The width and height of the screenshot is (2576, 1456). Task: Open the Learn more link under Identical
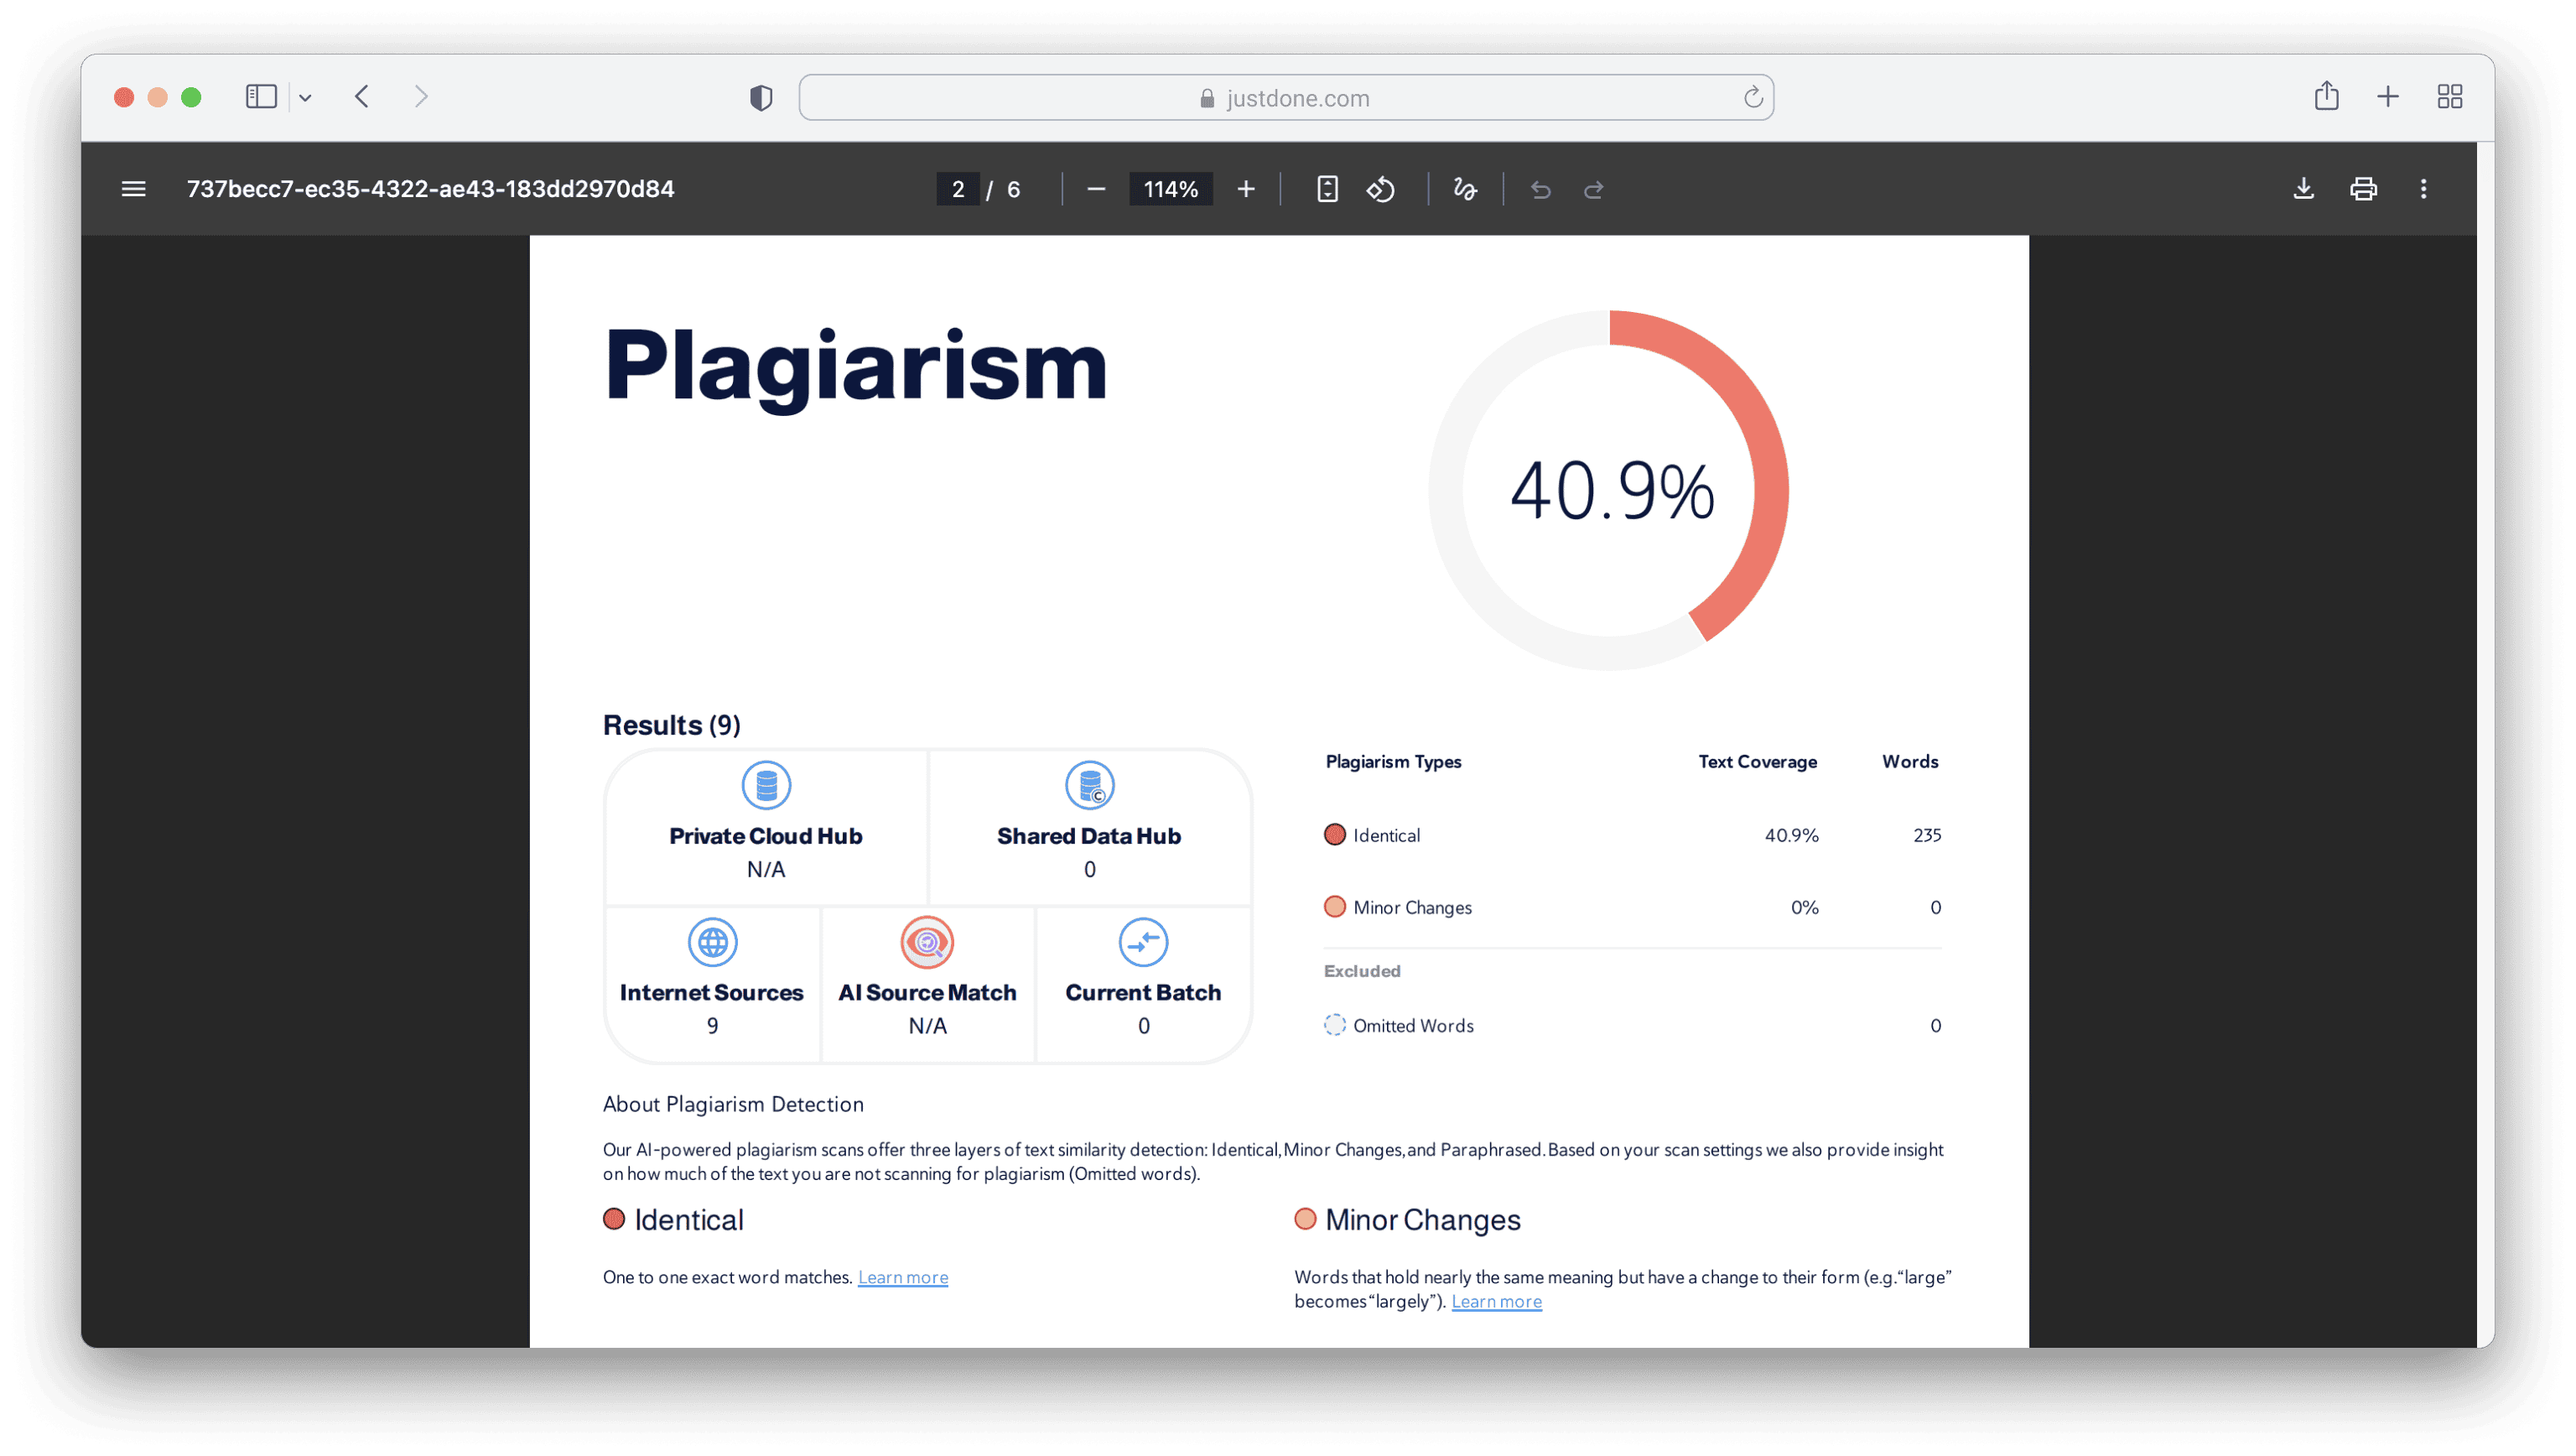tap(902, 1277)
